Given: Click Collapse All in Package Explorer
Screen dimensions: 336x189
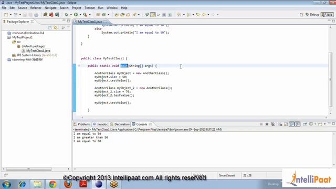Looking at the screenshot, I should 50,28.
